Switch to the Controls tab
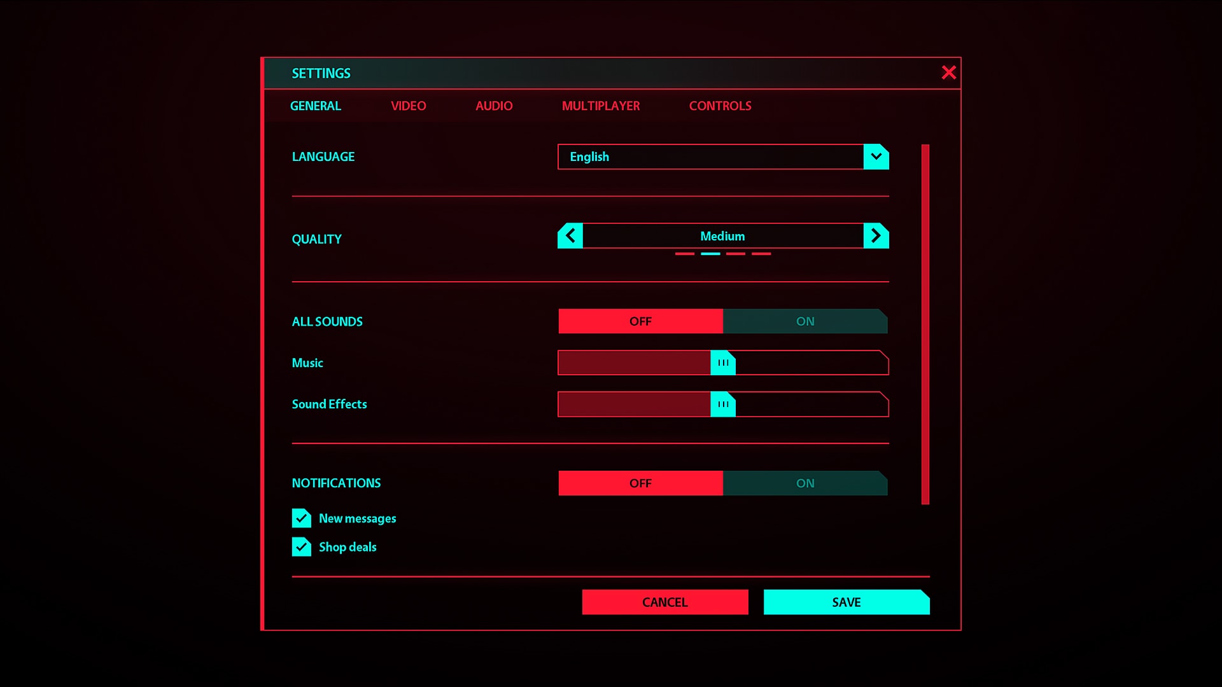 [x=720, y=106]
